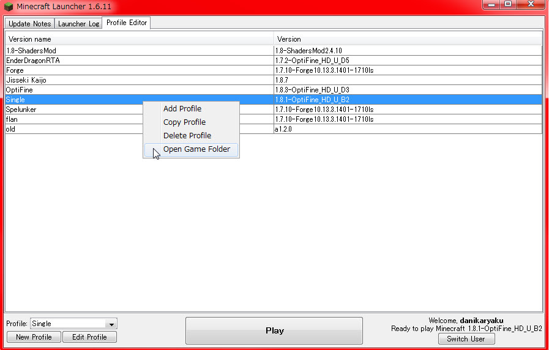Click the Version column header
549x350 pixels.
coord(408,39)
